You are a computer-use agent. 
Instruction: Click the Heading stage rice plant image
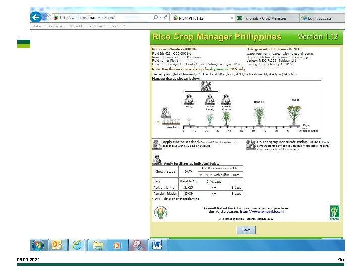259,115
